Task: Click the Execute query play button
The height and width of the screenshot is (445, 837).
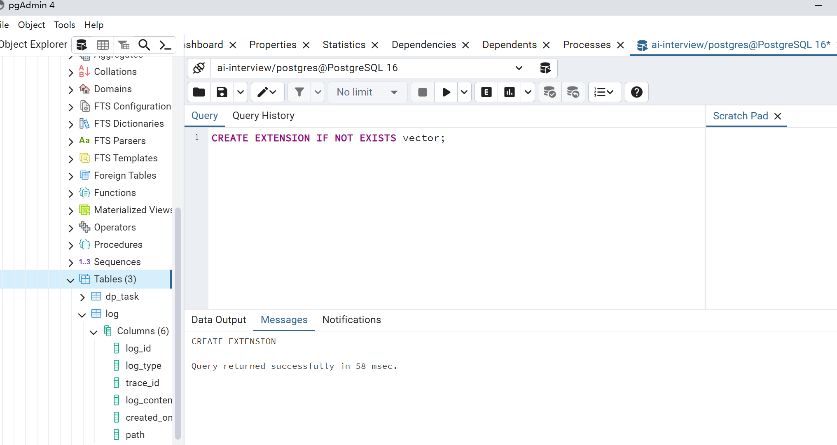Action: coord(446,92)
